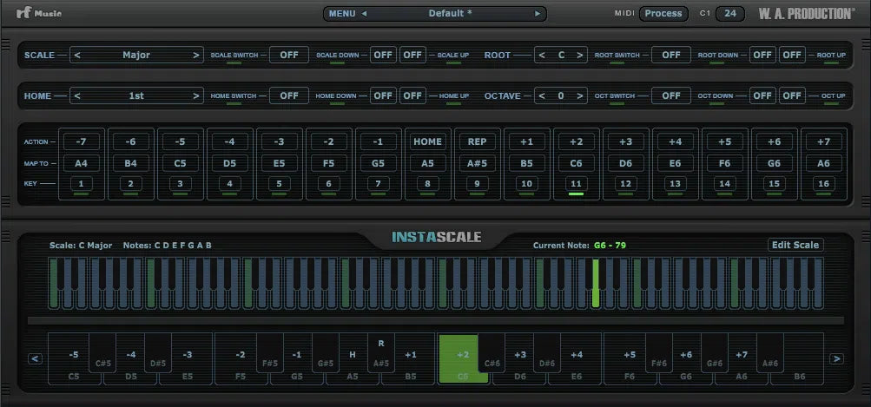Viewport: 871px width, 407px height.
Task: Select previous scale using left arrow by Major
Action: 77,55
